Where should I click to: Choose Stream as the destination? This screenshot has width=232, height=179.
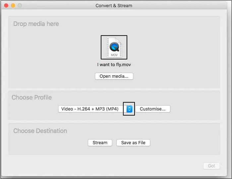coord(100,143)
